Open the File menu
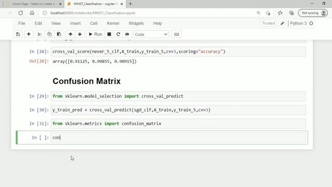 [x=22, y=23]
